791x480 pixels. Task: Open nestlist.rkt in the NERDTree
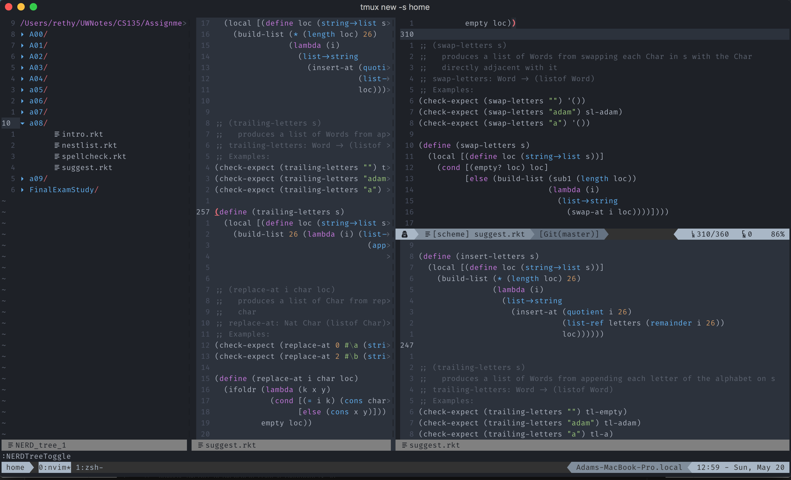[x=89, y=145]
